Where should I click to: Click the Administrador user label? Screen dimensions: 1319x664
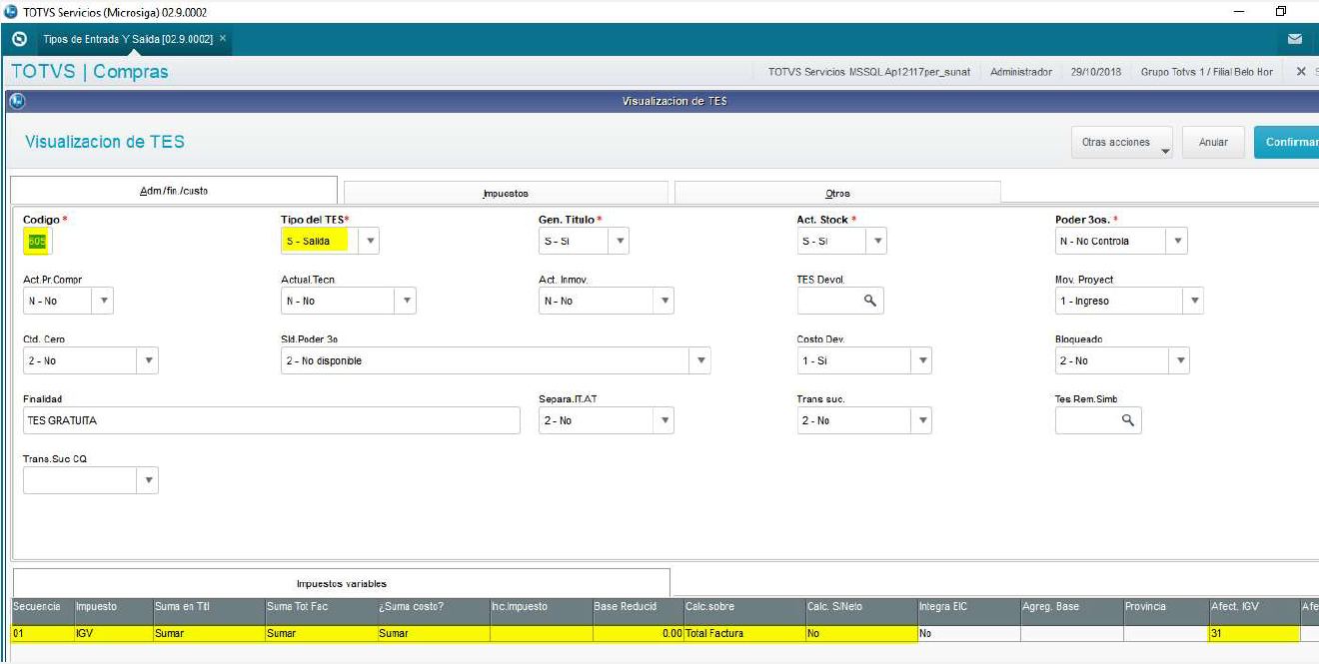pyautogui.click(x=1021, y=72)
